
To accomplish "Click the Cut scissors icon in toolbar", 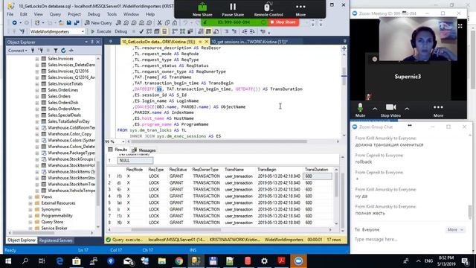I will (x=159, y=23).
